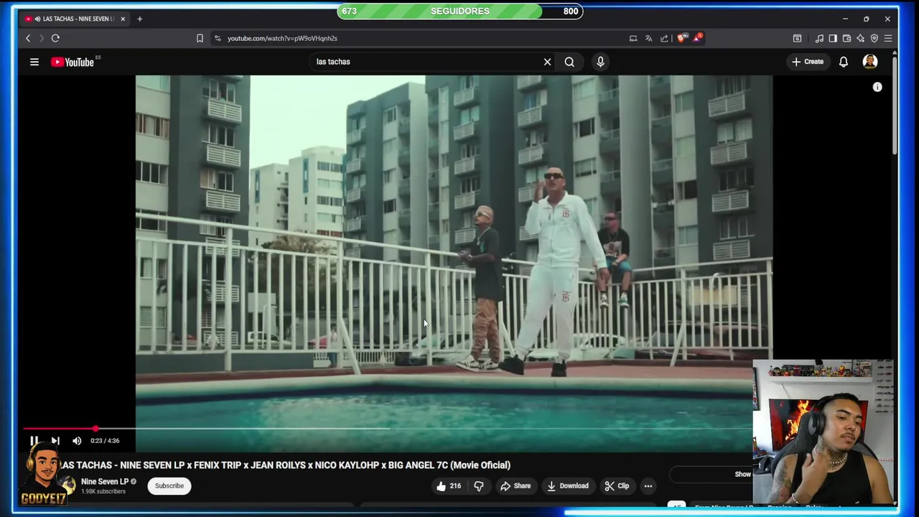Open a new browser tab
The image size is (919, 517).
click(x=139, y=19)
